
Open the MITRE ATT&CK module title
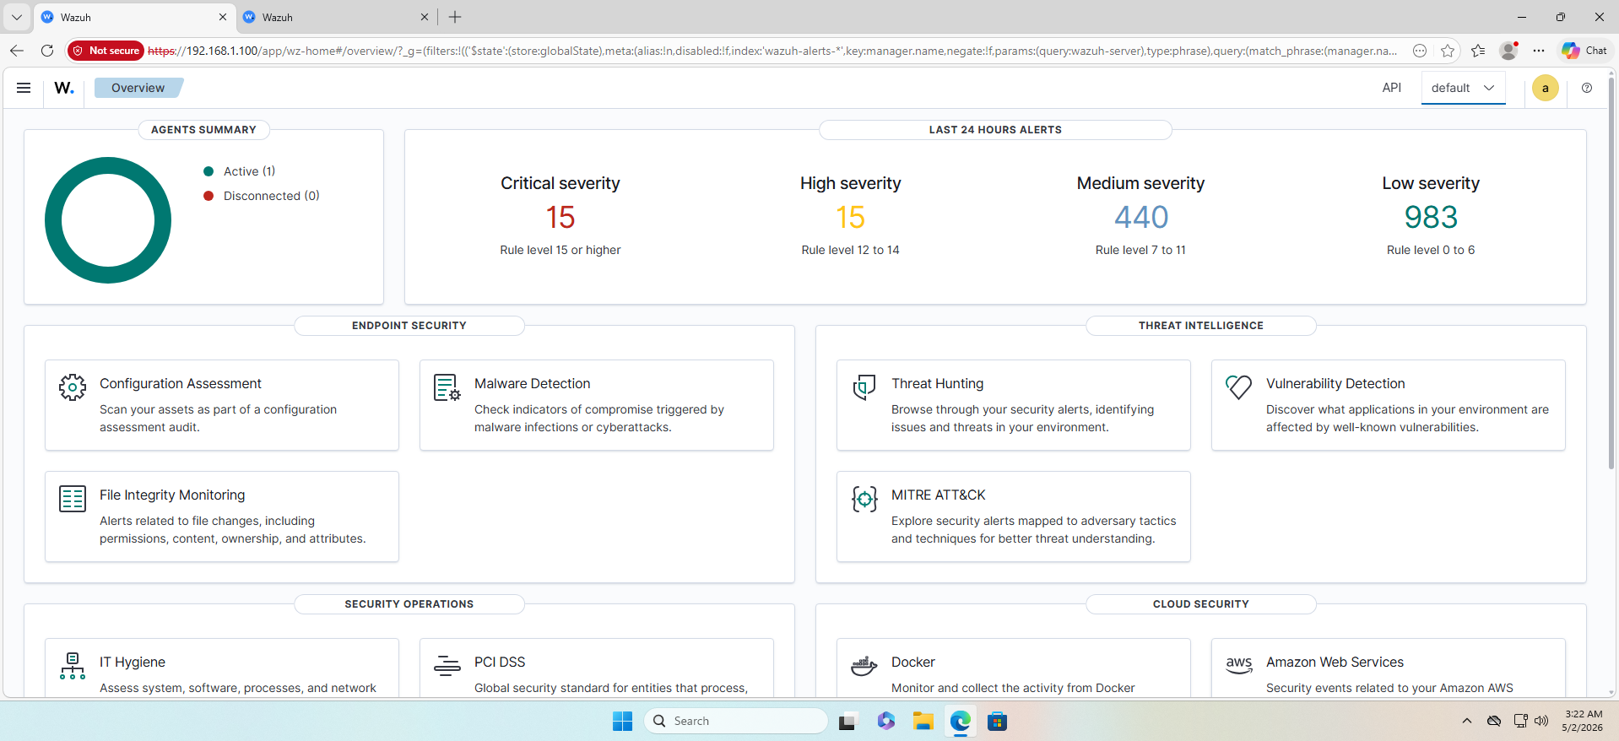[x=938, y=495]
